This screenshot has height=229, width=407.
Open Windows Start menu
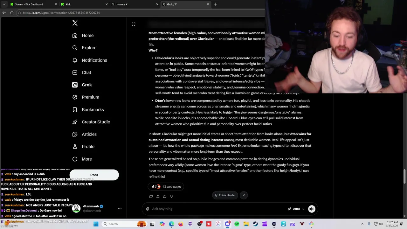96,224
